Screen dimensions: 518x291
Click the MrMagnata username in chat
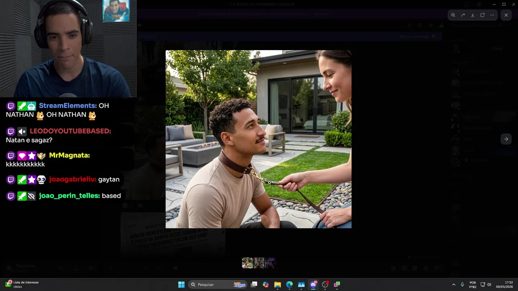[x=69, y=155]
